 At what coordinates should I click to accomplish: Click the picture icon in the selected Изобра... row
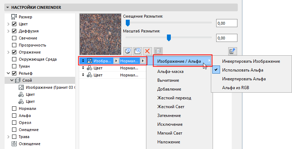pos(90,61)
